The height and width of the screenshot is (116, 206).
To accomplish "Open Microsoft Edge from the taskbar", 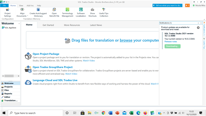I will pyautogui.click(x=138, y=113).
